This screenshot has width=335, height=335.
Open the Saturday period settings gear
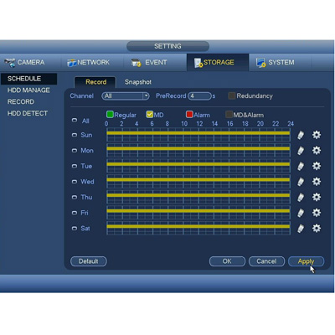click(317, 229)
